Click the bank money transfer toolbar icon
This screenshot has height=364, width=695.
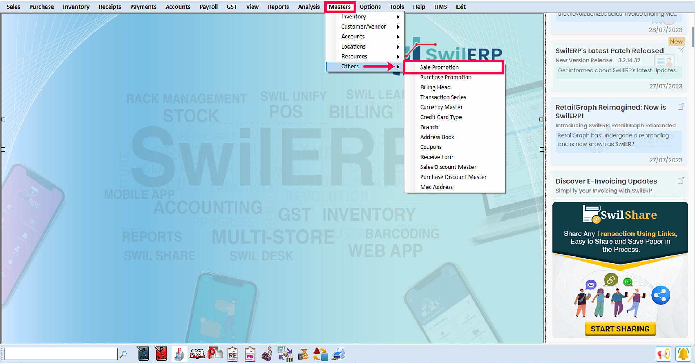285,354
